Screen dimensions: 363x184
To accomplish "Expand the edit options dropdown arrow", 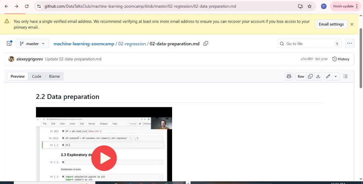I will coord(336,76).
